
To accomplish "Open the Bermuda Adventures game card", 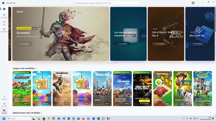I will (202, 88).
